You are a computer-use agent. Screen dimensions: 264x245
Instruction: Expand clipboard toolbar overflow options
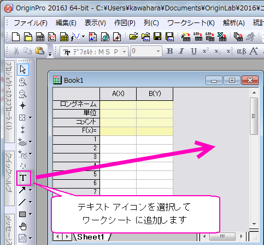point(50,54)
